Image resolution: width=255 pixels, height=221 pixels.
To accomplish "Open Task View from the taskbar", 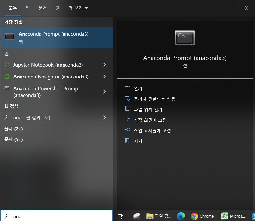I will pos(121,216).
